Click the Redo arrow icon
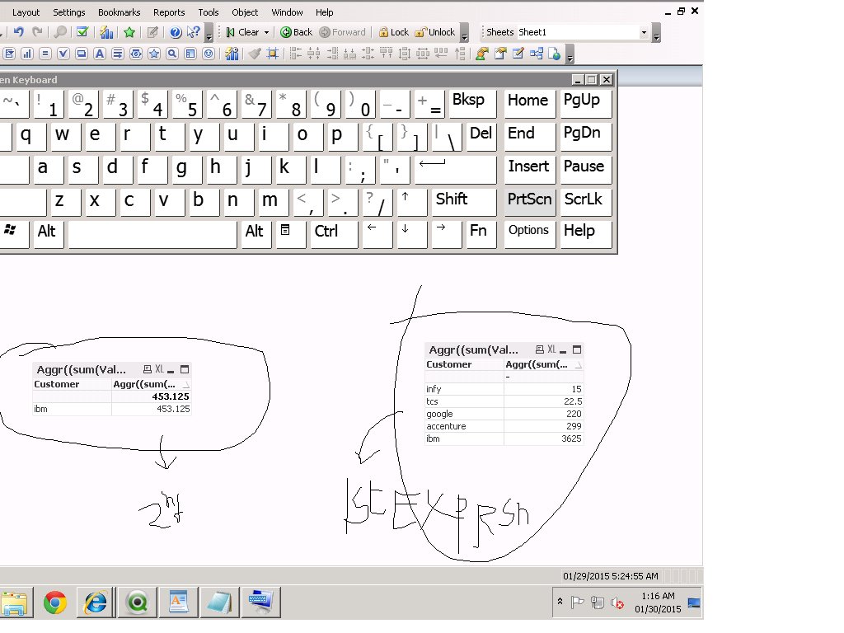The image size is (844, 633). pyautogui.click(x=37, y=32)
